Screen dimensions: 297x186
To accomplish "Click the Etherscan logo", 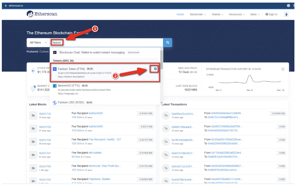I will click(x=42, y=14).
